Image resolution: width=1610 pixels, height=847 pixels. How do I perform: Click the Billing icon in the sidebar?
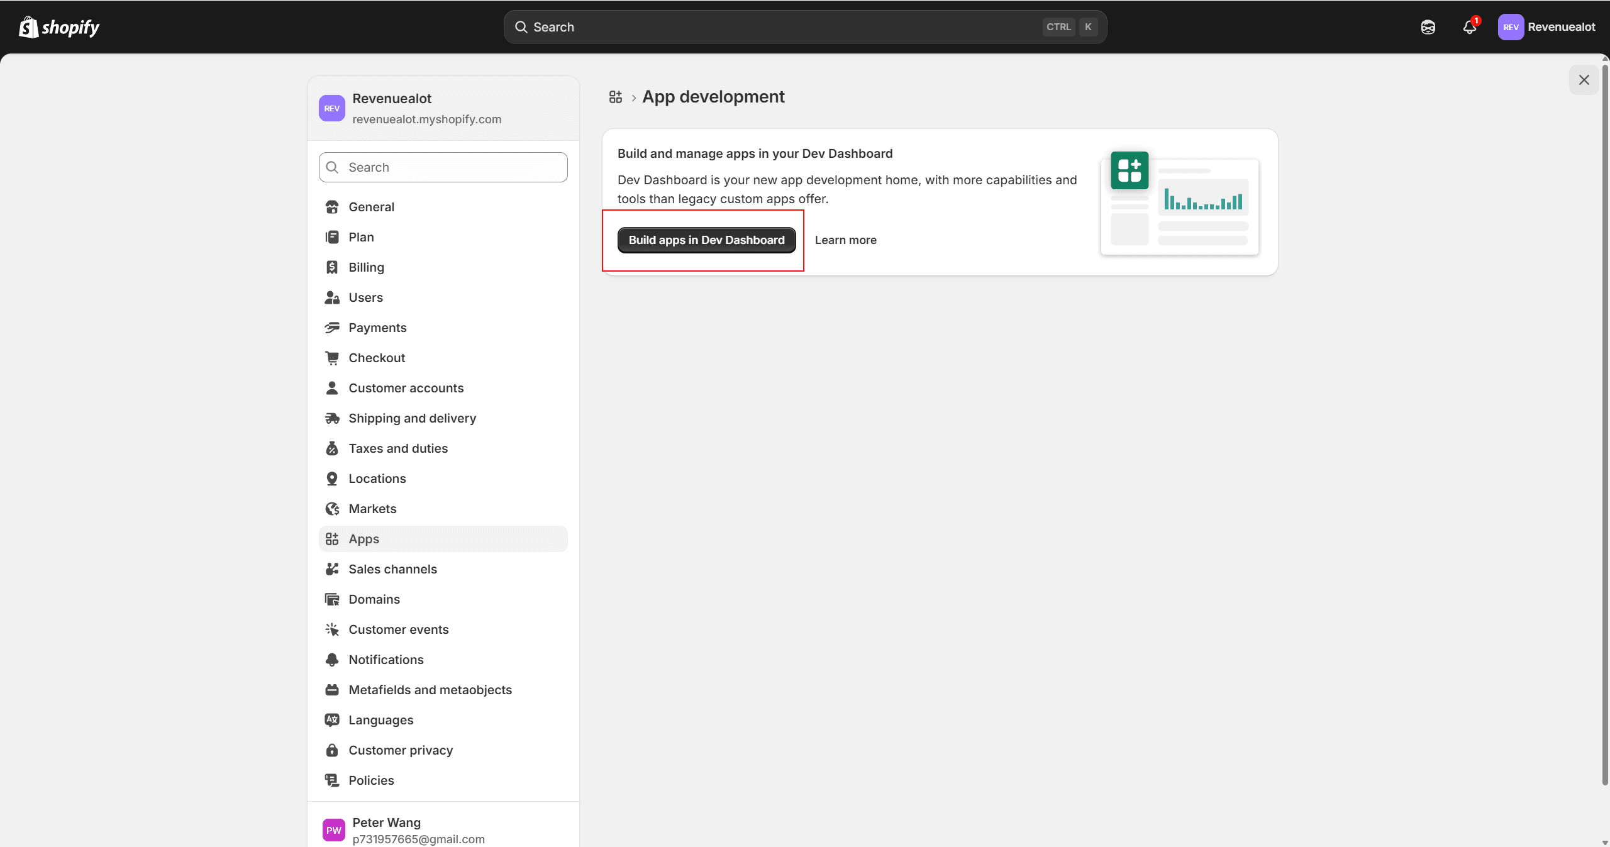(x=333, y=267)
